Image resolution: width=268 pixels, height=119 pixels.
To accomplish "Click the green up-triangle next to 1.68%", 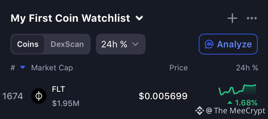I will [230, 103].
